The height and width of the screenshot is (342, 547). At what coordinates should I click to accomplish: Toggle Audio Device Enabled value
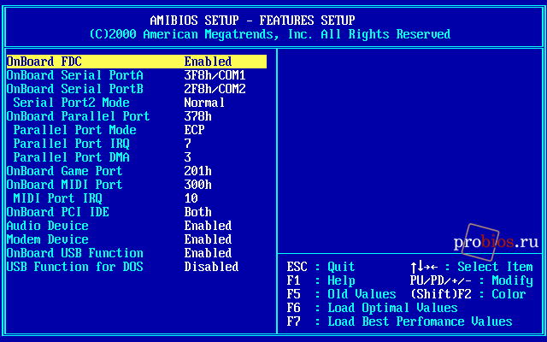[x=208, y=226]
